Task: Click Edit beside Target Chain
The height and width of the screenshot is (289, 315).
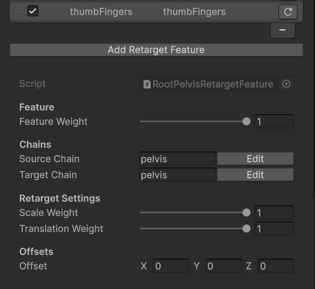Action: point(255,175)
